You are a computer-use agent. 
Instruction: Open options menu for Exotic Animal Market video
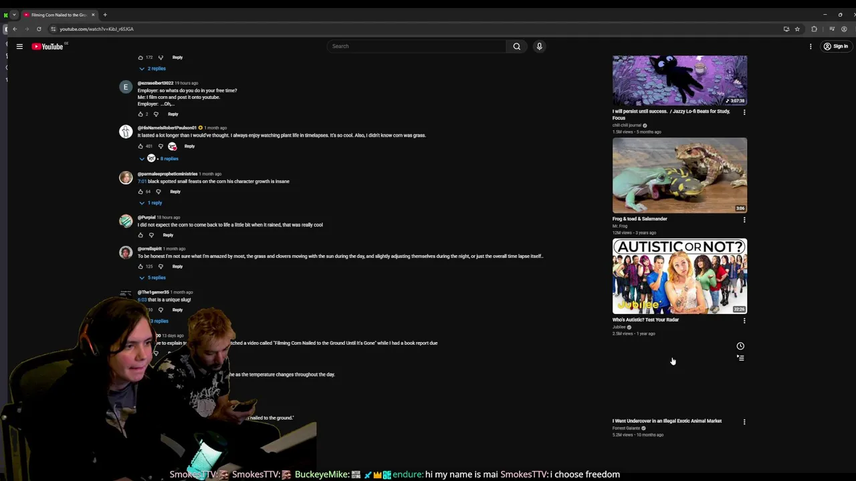744,422
